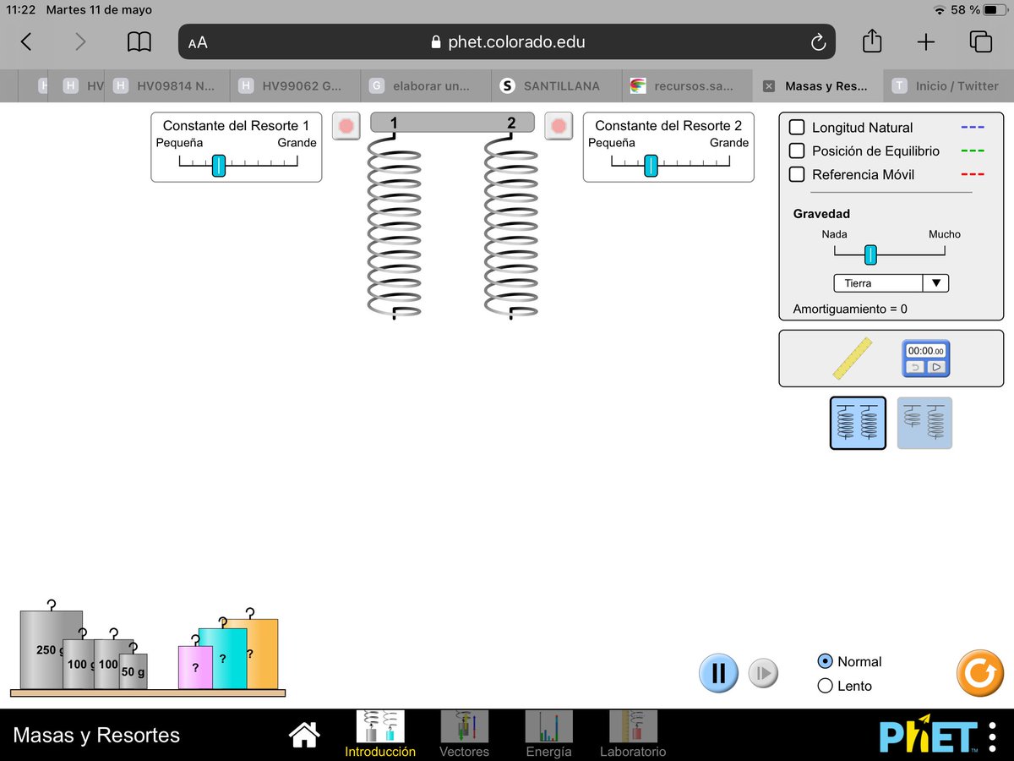Turn on Referencia Móvil
1014x761 pixels.
pyautogui.click(x=796, y=175)
